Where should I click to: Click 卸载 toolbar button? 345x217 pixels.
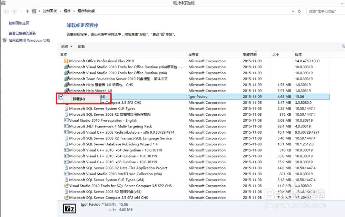(x=81, y=46)
